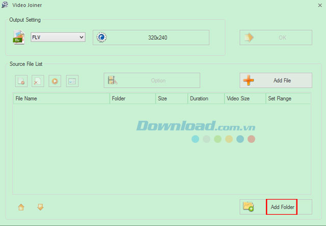Click the media info toolbar icon
The height and width of the screenshot is (226, 326).
(x=72, y=81)
